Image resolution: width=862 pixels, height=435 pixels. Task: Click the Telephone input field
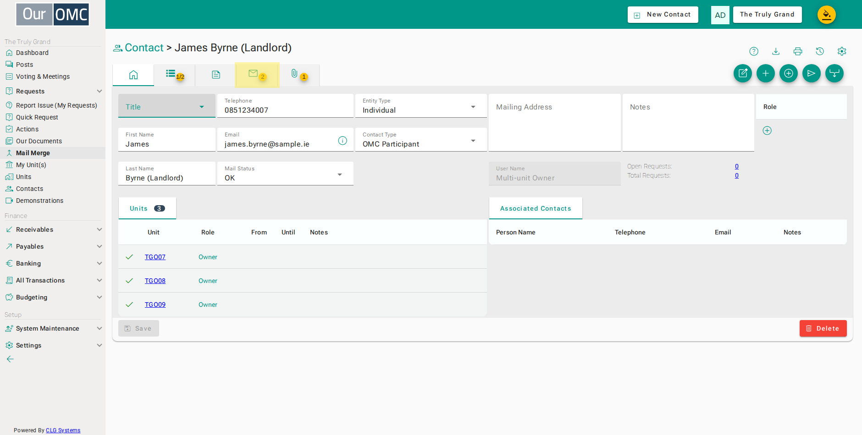[x=285, y=106]
